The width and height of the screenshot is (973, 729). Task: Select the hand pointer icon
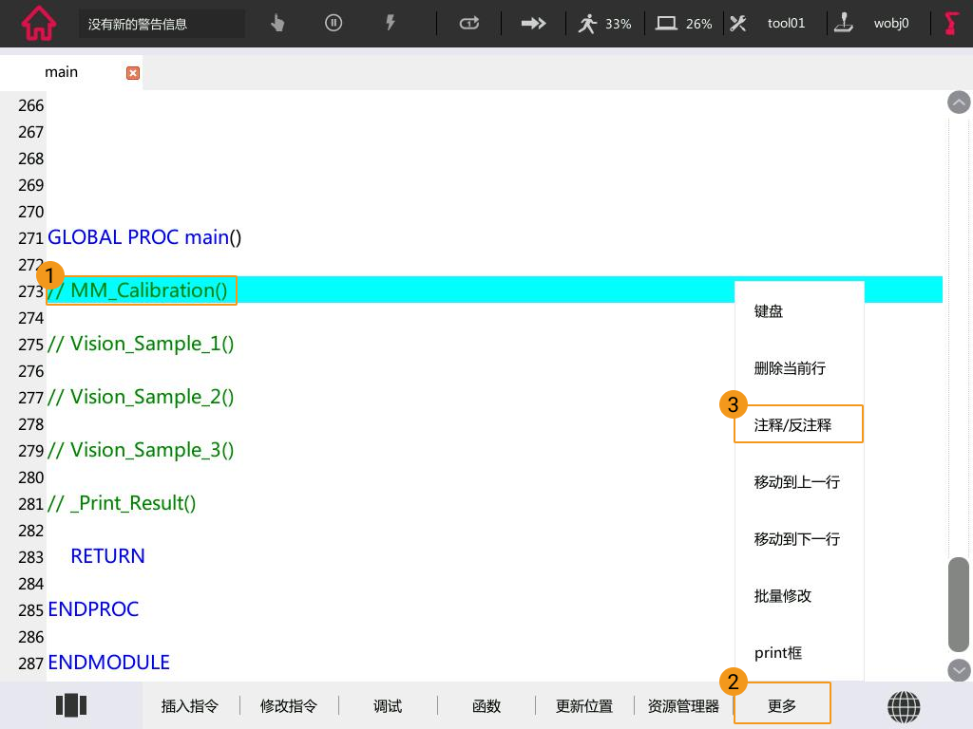point(276,23)
